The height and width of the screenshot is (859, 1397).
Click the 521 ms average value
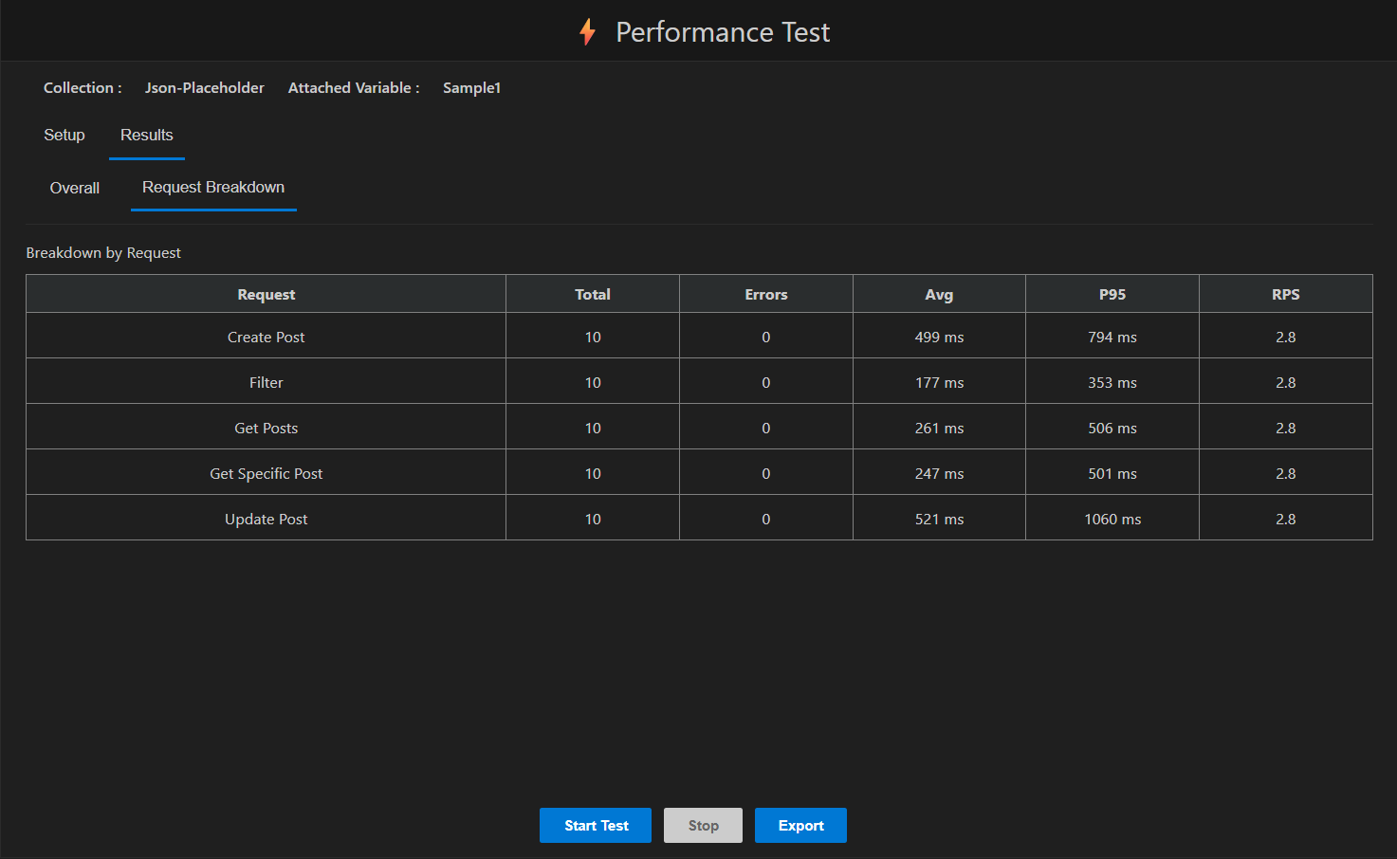tap(939, 519)
